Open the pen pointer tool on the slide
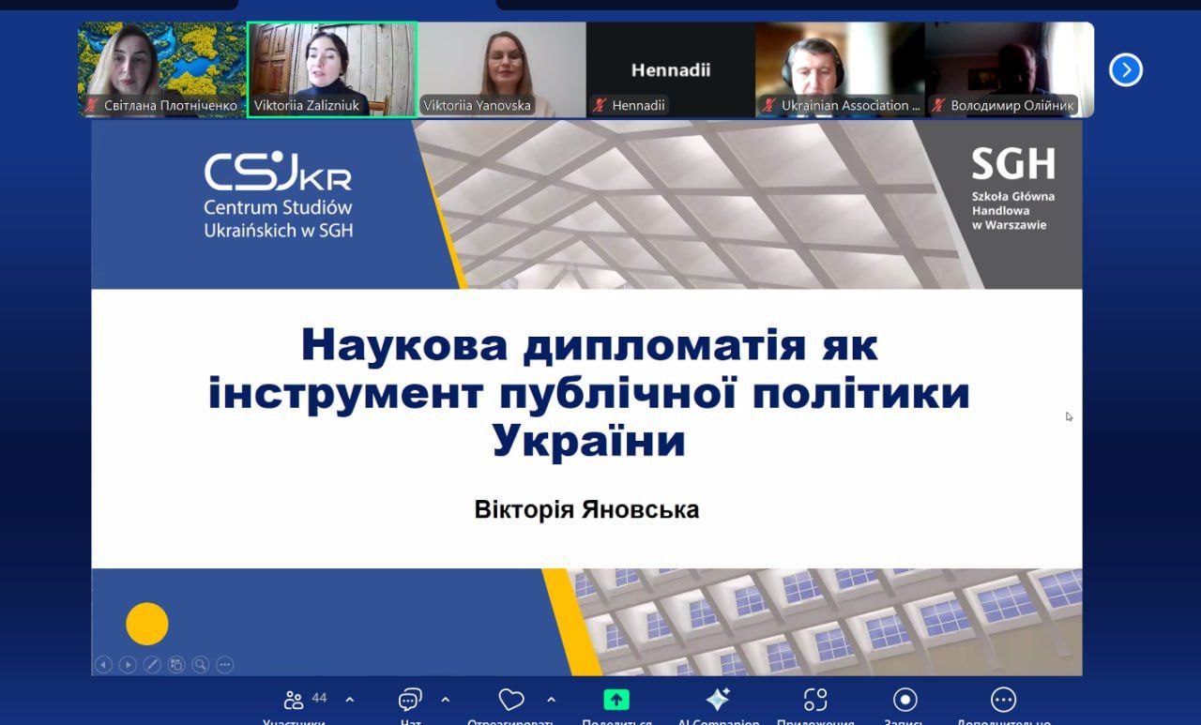This screenshot has width=1201, height=725. click(x=152, y=664)
